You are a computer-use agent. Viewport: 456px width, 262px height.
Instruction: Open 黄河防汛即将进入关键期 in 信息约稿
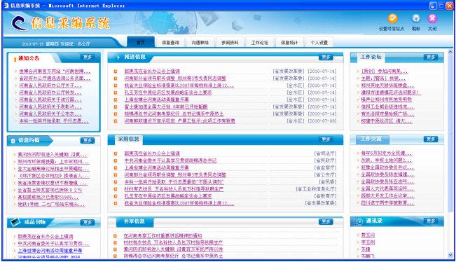[x=53, y=155]
